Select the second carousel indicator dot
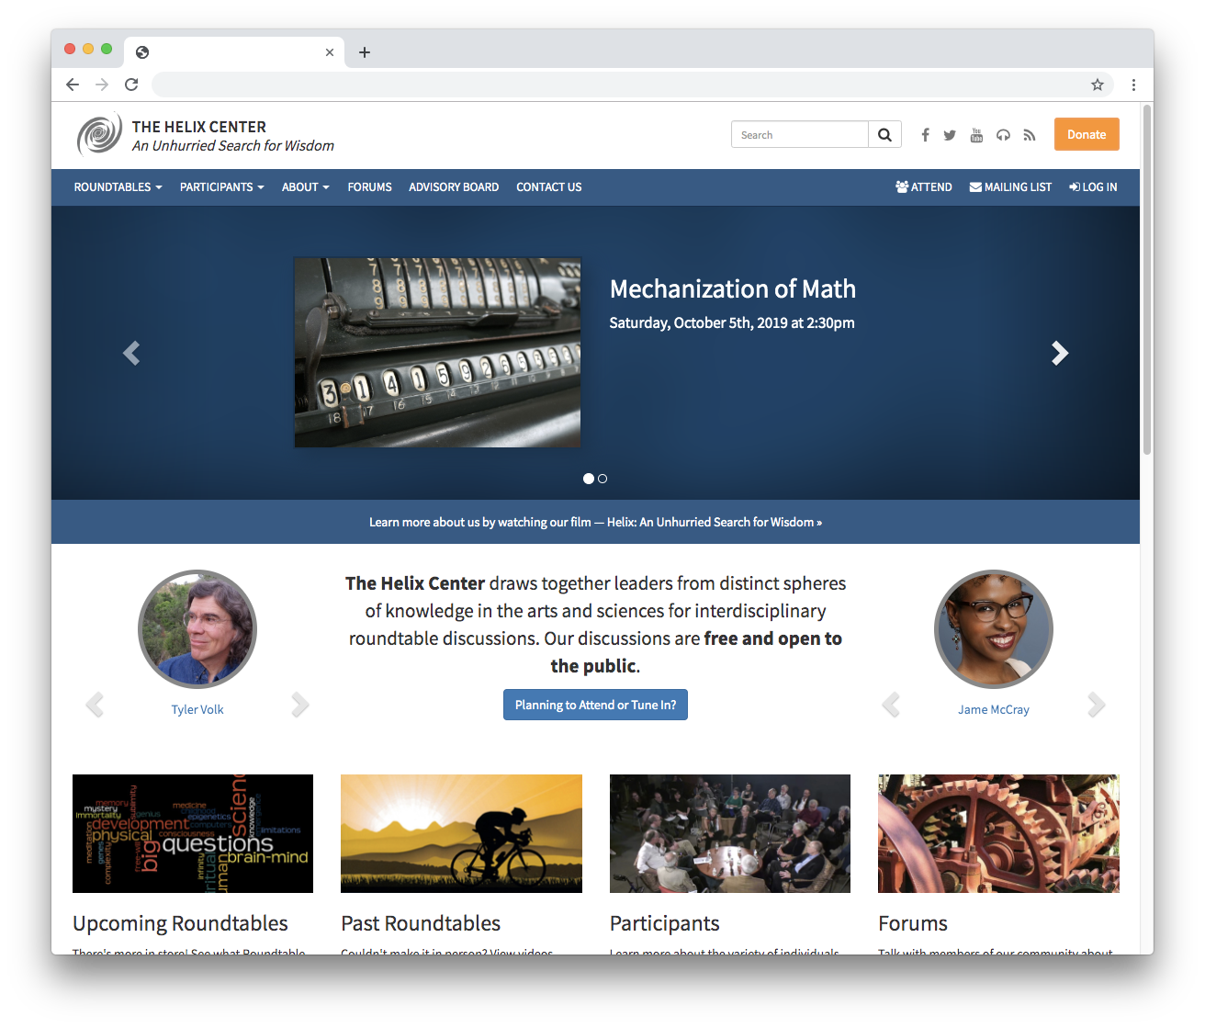 [x=602, y=479]
